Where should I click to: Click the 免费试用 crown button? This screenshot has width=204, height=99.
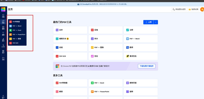pyautogui.click(x=193, y=9)
